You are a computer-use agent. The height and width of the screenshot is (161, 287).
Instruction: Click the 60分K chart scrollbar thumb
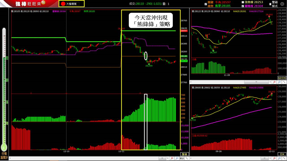256,82
